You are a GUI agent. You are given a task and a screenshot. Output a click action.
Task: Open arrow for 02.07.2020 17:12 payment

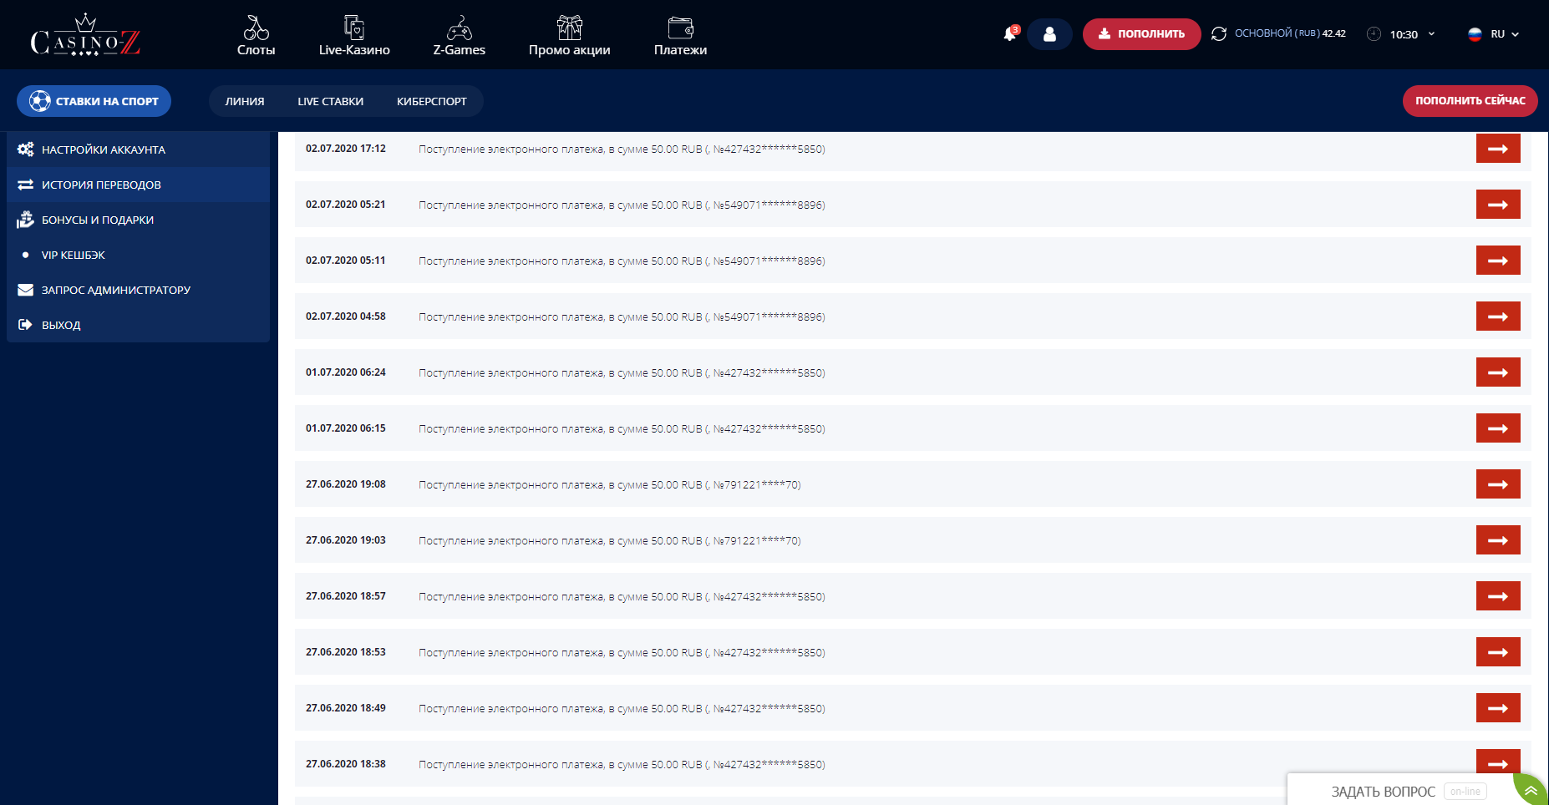[x=1498, y=149]
